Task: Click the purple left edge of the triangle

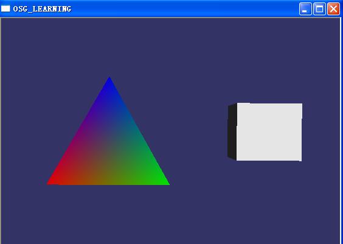Action: point(78,131)
